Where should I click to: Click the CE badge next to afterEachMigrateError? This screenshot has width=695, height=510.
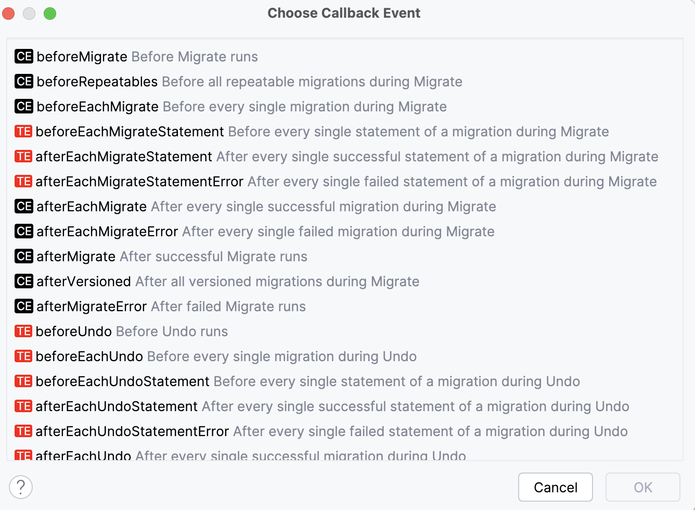point(23,232)
